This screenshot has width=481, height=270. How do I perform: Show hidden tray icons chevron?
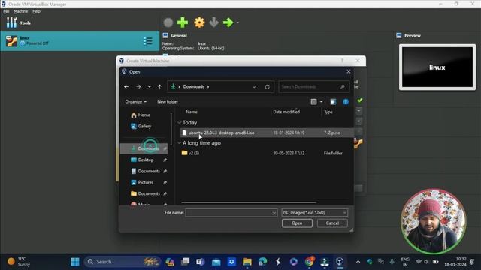tap(358, 262)
